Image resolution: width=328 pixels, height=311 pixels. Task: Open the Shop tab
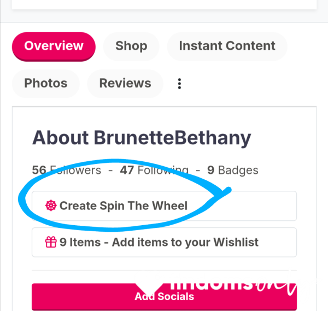coord(131,46)
